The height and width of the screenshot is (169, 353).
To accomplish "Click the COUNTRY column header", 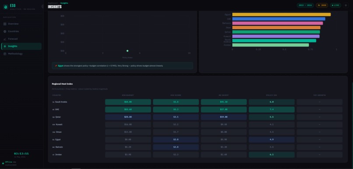I will coord(57,95).
